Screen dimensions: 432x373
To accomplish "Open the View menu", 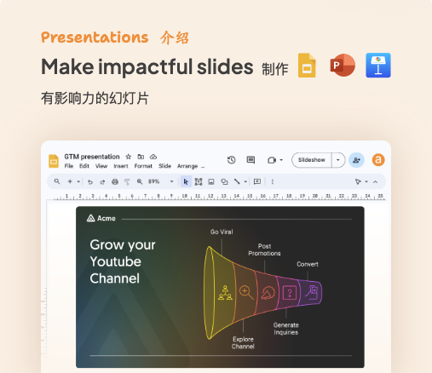I will pos(101,166).
